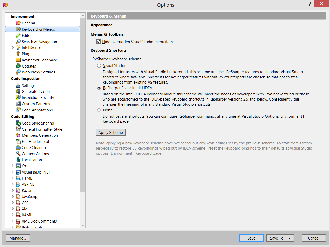Click the HTML file icon
Viewport: 330px width, 247px height.
[x=18, y=178]
